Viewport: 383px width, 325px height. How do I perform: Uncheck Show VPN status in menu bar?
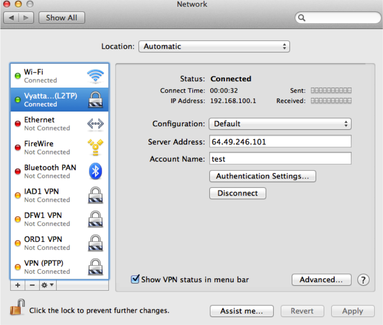135,279
